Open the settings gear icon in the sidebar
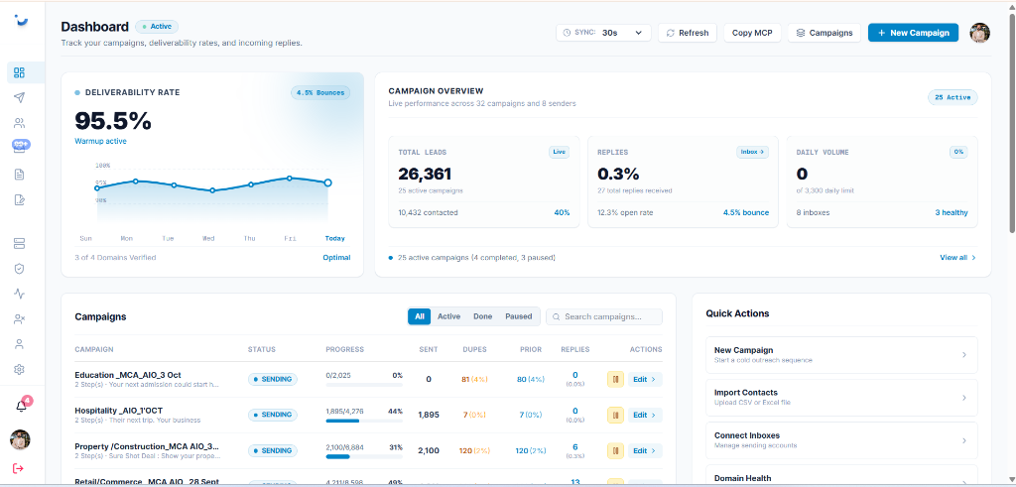Screen dimensions: 1016x487 point(20,369)
